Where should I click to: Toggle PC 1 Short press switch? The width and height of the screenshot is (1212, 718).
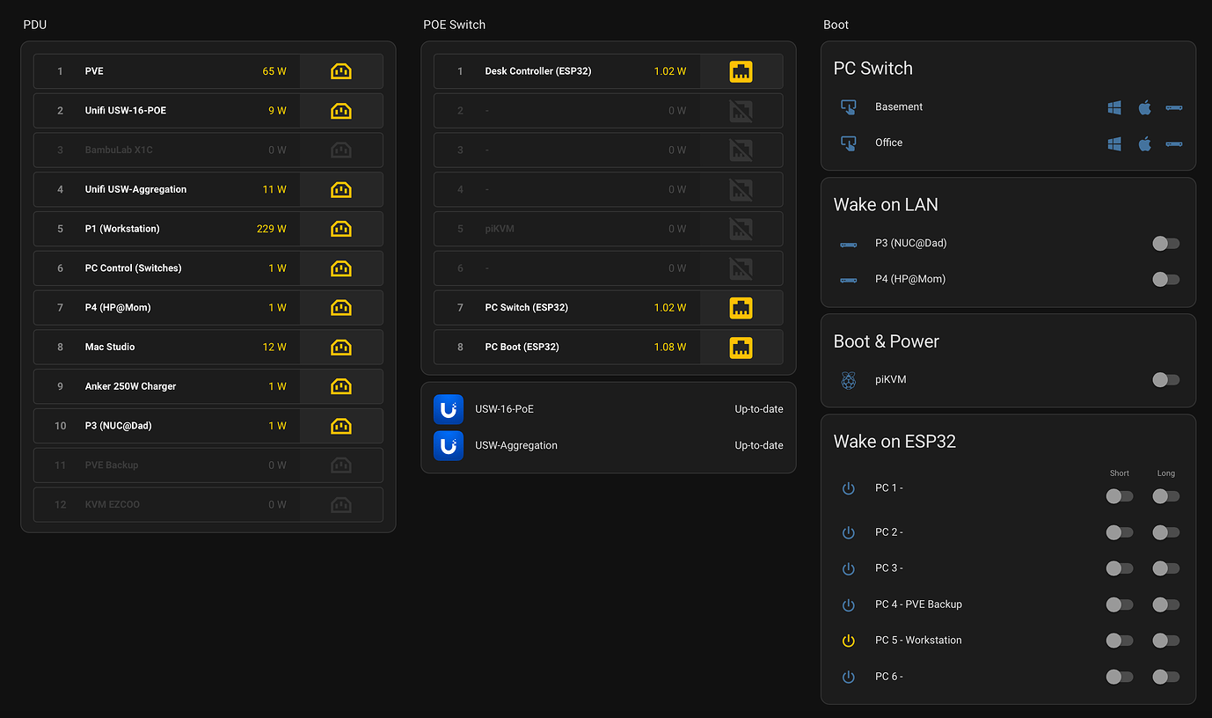coord(1120,496)
